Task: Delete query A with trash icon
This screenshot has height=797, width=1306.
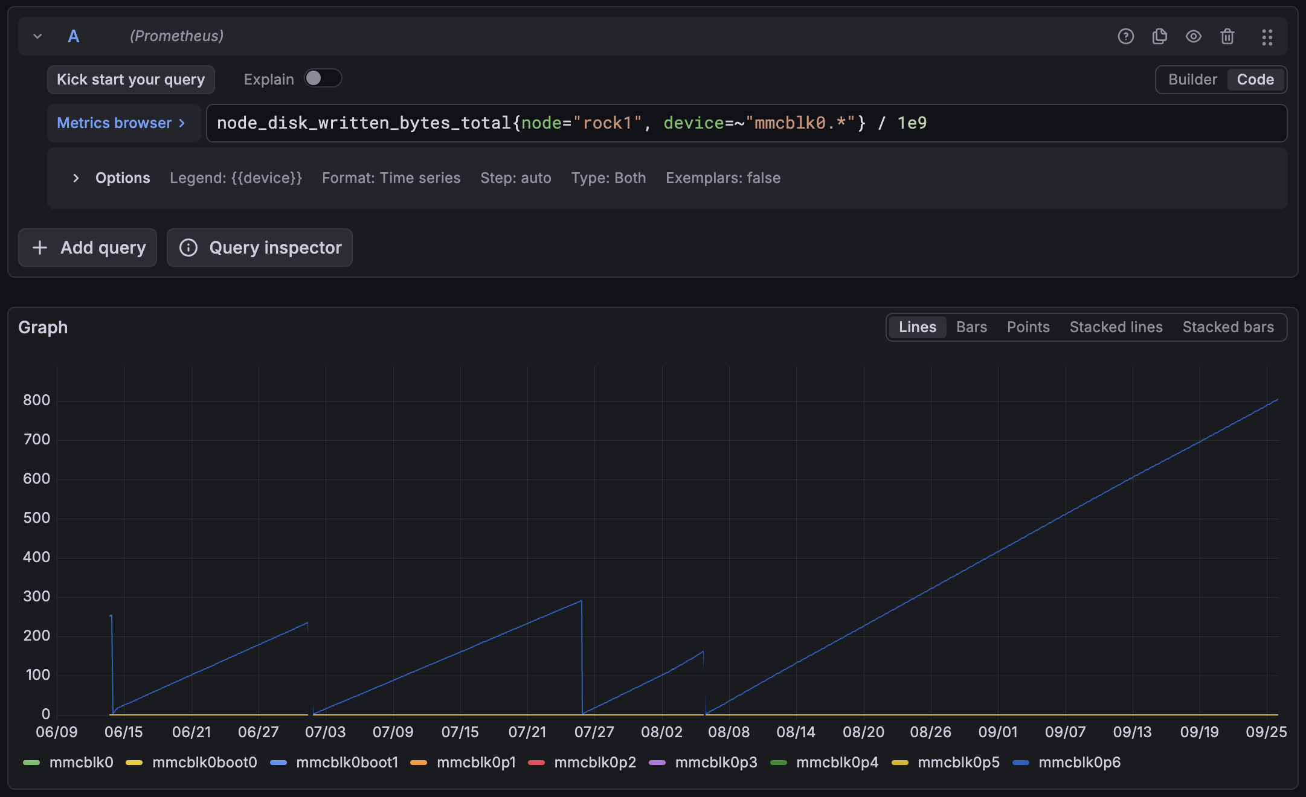Action: [1227, 36]
